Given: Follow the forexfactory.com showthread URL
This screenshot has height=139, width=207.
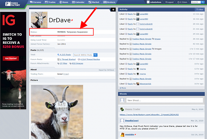Looking at the screenshot, I should (x=149, y=115).
